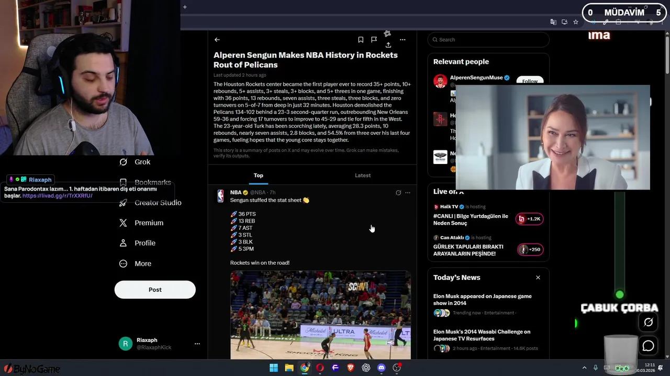Open Bookmarks in the left sidebar

[x=146, y=182]
